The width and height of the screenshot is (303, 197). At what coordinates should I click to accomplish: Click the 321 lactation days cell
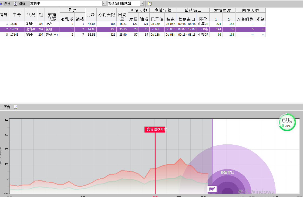coord(106,35)
